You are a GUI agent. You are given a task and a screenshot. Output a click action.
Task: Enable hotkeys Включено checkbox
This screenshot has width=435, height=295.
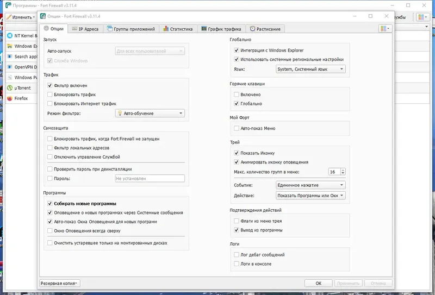pyautogui.click(x=237, y=95)
